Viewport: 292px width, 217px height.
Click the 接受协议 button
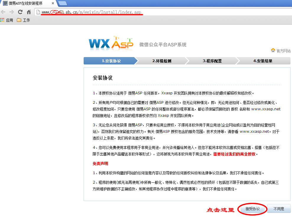coord(252,209)
